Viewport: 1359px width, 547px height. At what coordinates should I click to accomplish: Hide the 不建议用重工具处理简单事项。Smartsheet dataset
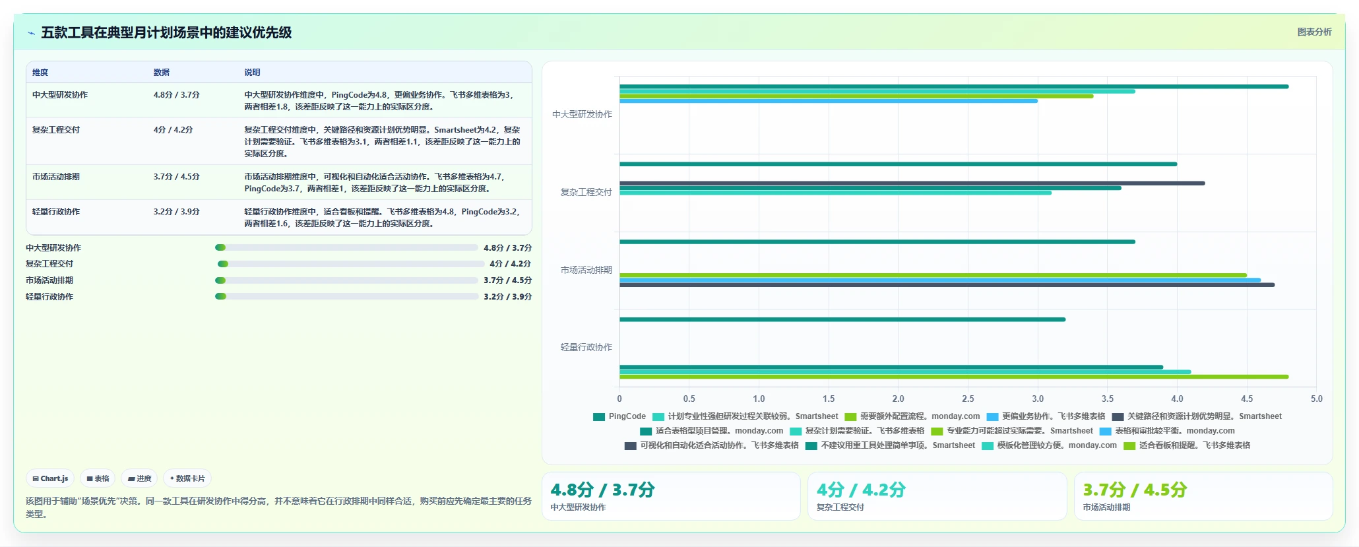tap(891, 445)
